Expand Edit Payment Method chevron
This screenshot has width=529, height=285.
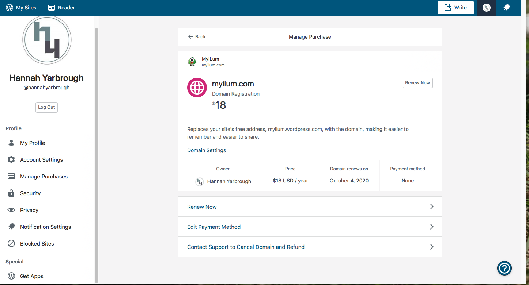pyautogui.click(x=432, y=227)
